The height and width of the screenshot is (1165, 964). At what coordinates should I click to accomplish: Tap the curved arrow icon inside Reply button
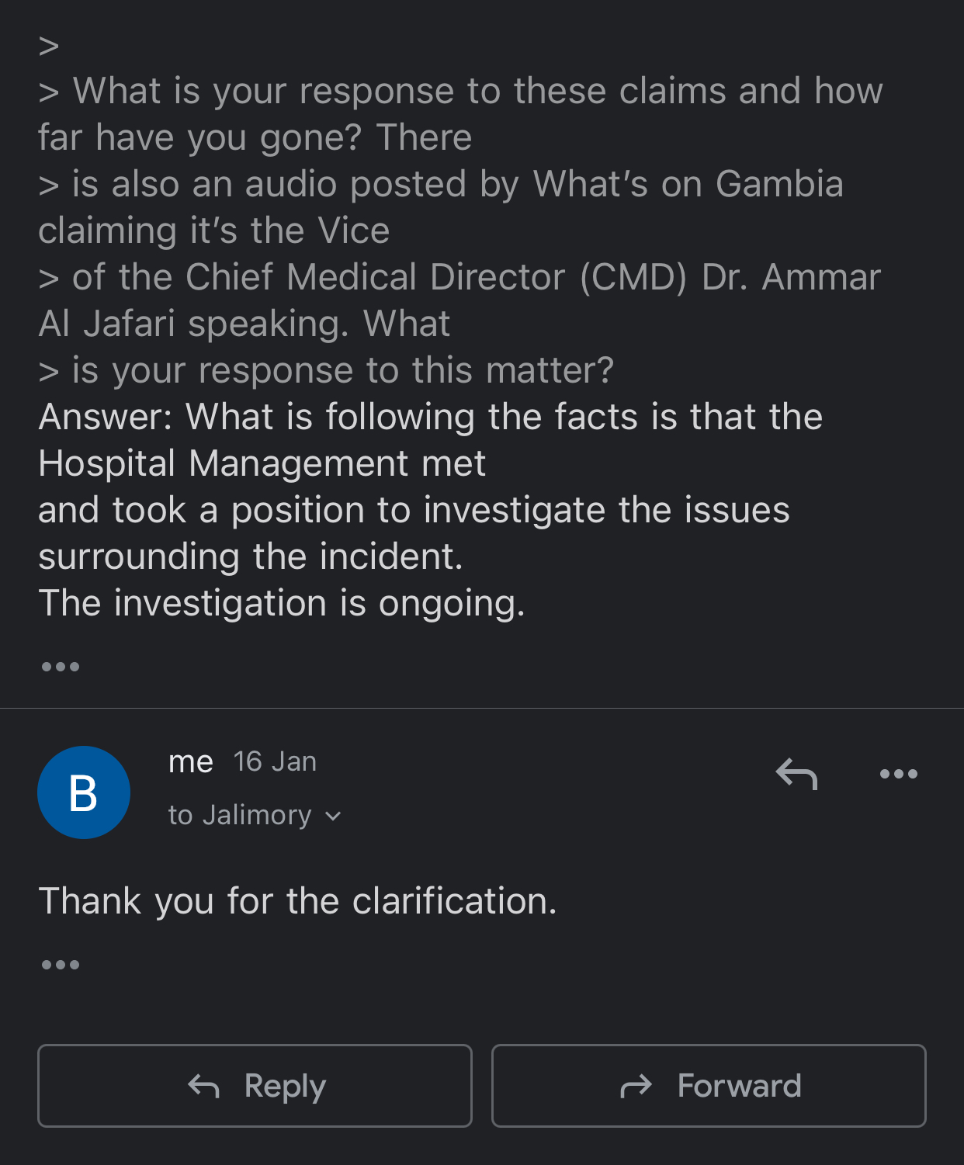[204, 1086]
